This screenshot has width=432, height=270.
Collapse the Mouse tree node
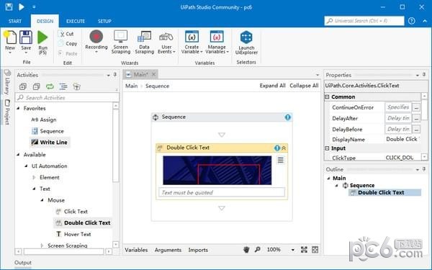(x=42, y=200)
